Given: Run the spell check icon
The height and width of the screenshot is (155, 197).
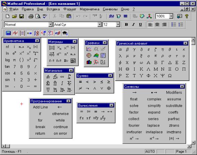Looking at the screenshot, I should 45,16.
